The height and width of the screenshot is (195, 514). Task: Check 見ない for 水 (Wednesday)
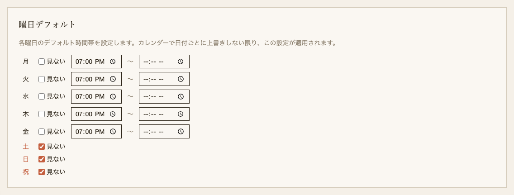click(42, 96)
